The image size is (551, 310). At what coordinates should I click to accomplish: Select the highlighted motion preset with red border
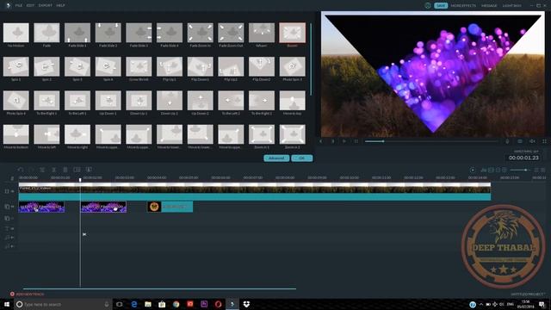tap(293, 33)
